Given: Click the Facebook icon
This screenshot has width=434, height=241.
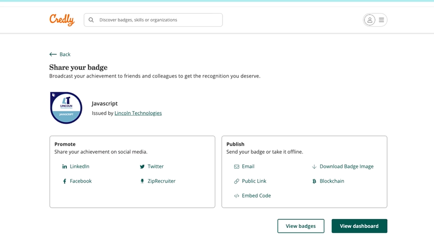Looking at the screenshot, I should pos(64,181).
